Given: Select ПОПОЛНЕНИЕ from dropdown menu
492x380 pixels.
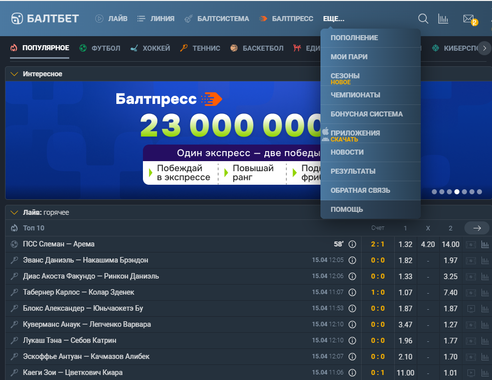Looking at the screenshot, I should 371,38.
